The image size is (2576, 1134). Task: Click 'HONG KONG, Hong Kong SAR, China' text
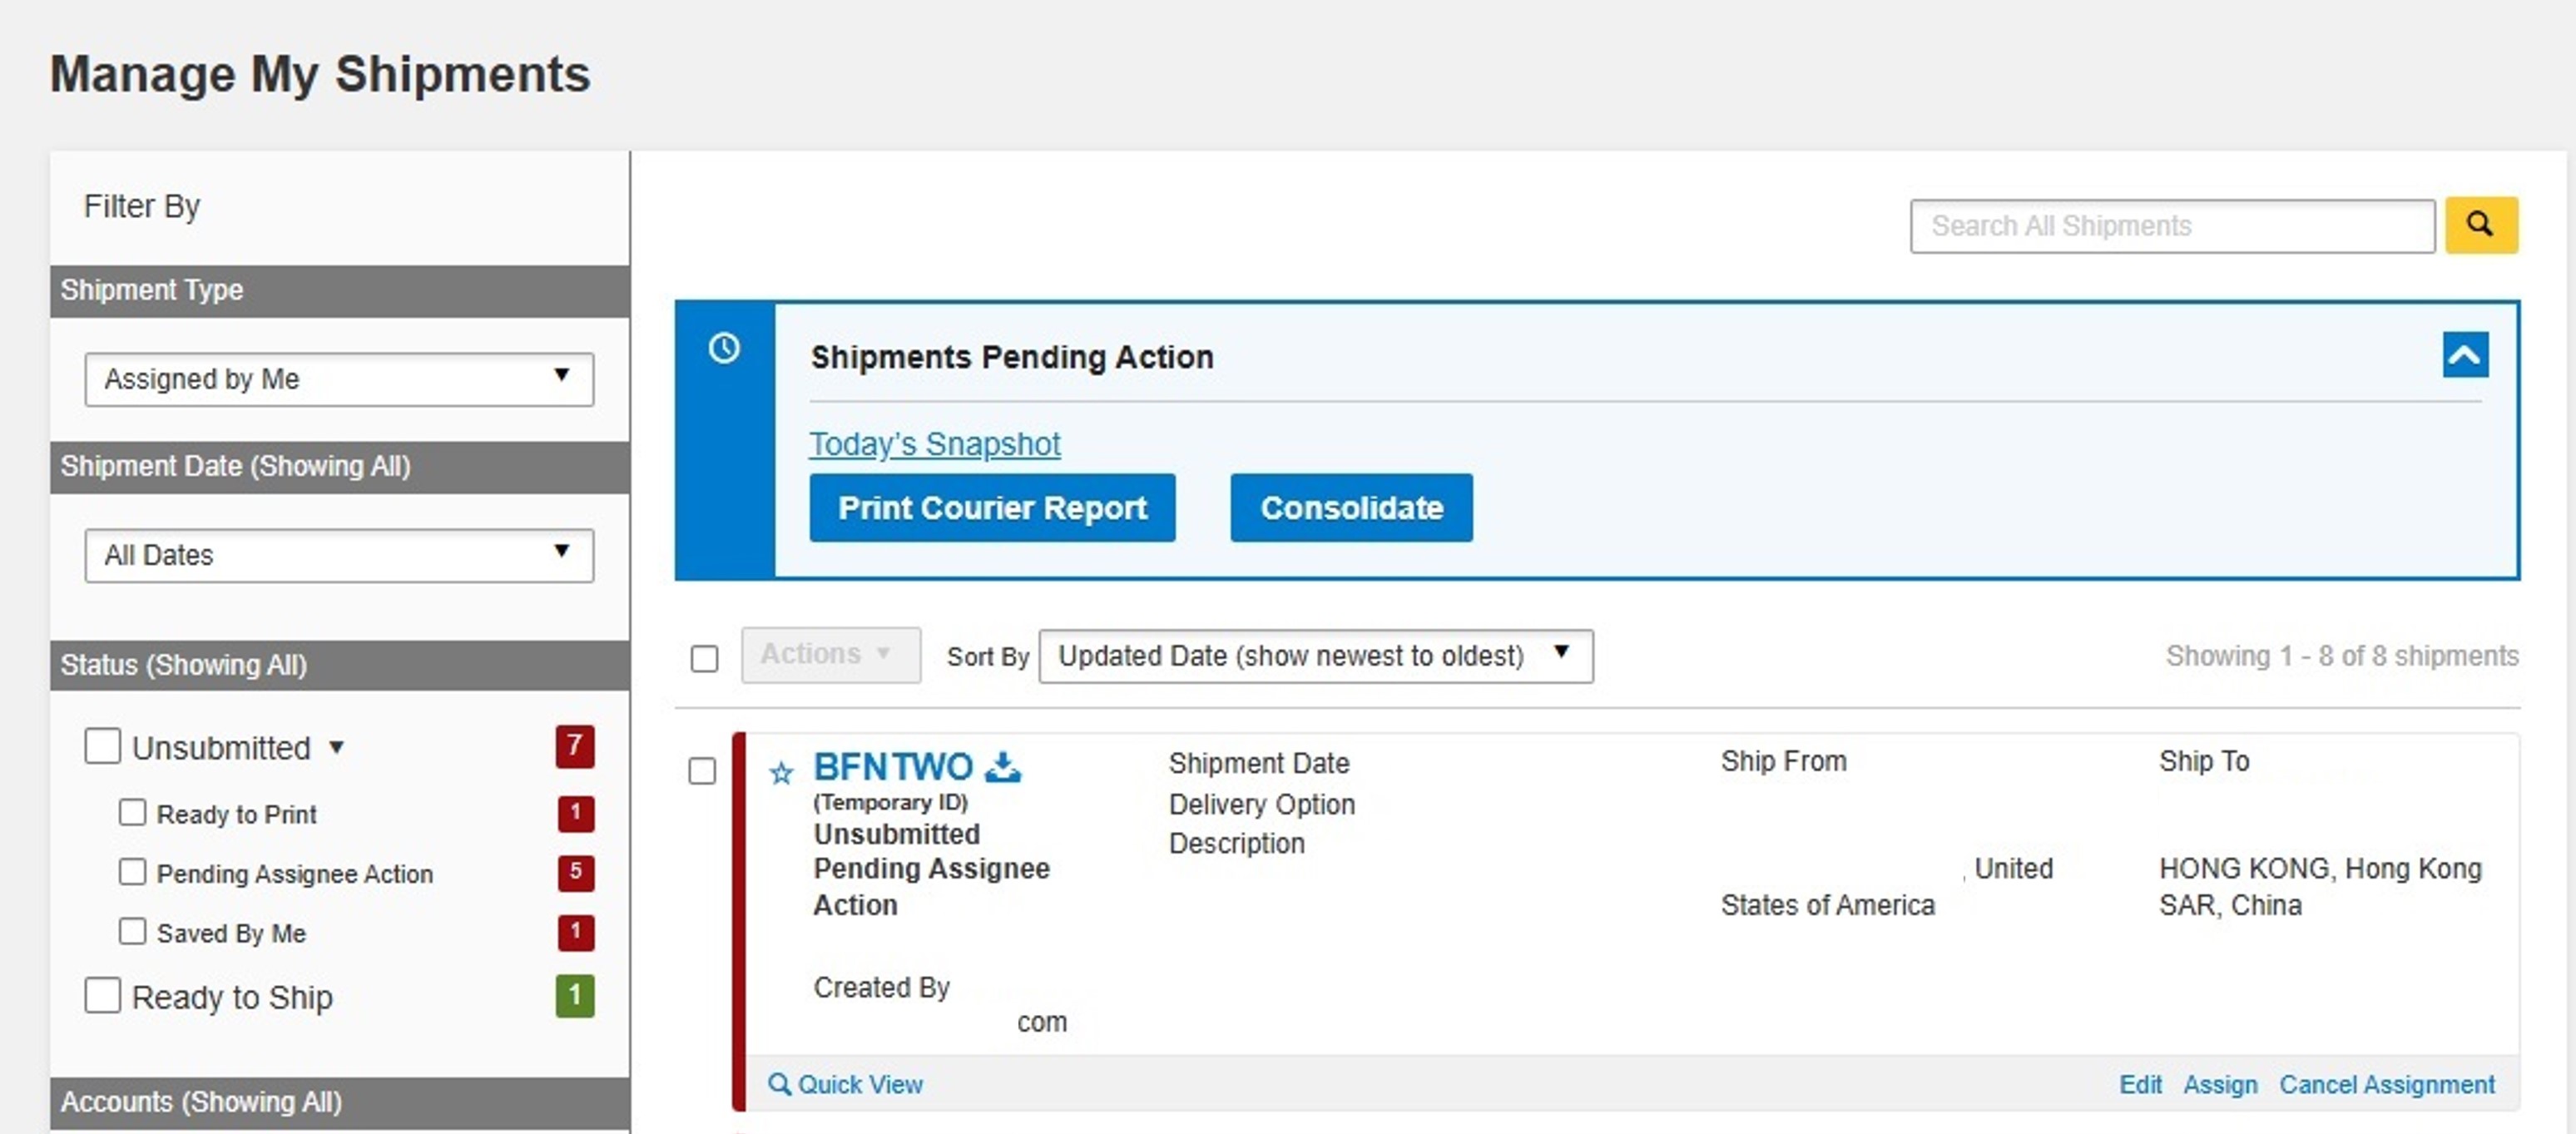(2320, 886)
